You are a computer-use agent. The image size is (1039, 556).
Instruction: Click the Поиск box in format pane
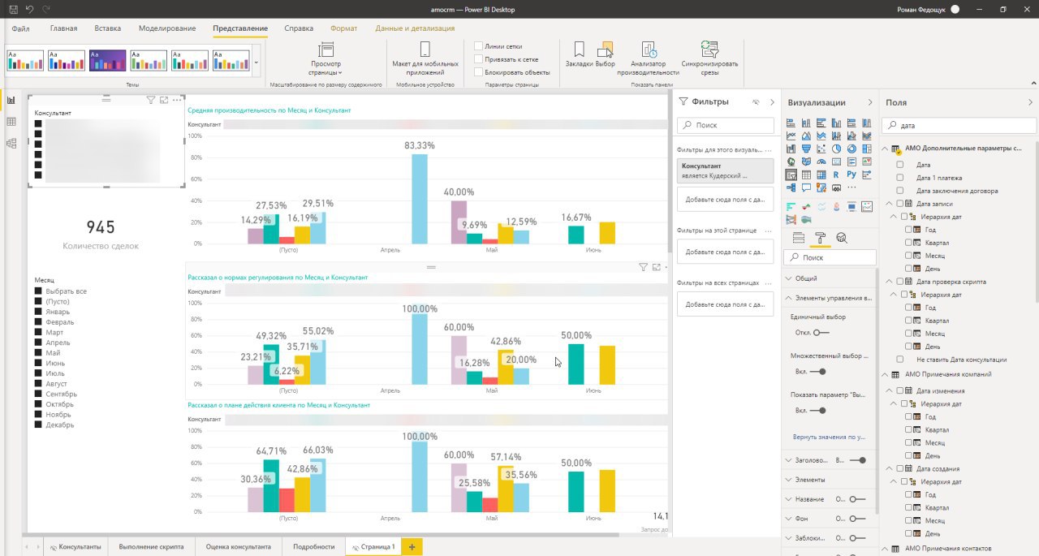click(x=830, y=257)
